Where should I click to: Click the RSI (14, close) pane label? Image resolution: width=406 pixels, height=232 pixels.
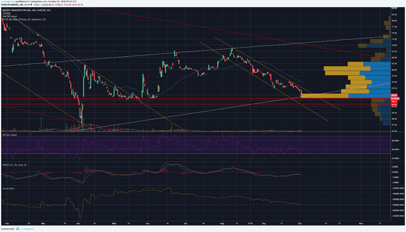9,135
